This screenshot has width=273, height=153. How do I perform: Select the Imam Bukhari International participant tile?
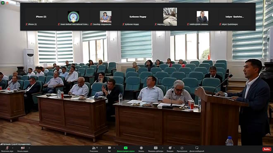pyautogui.click(x=73, y=16)
